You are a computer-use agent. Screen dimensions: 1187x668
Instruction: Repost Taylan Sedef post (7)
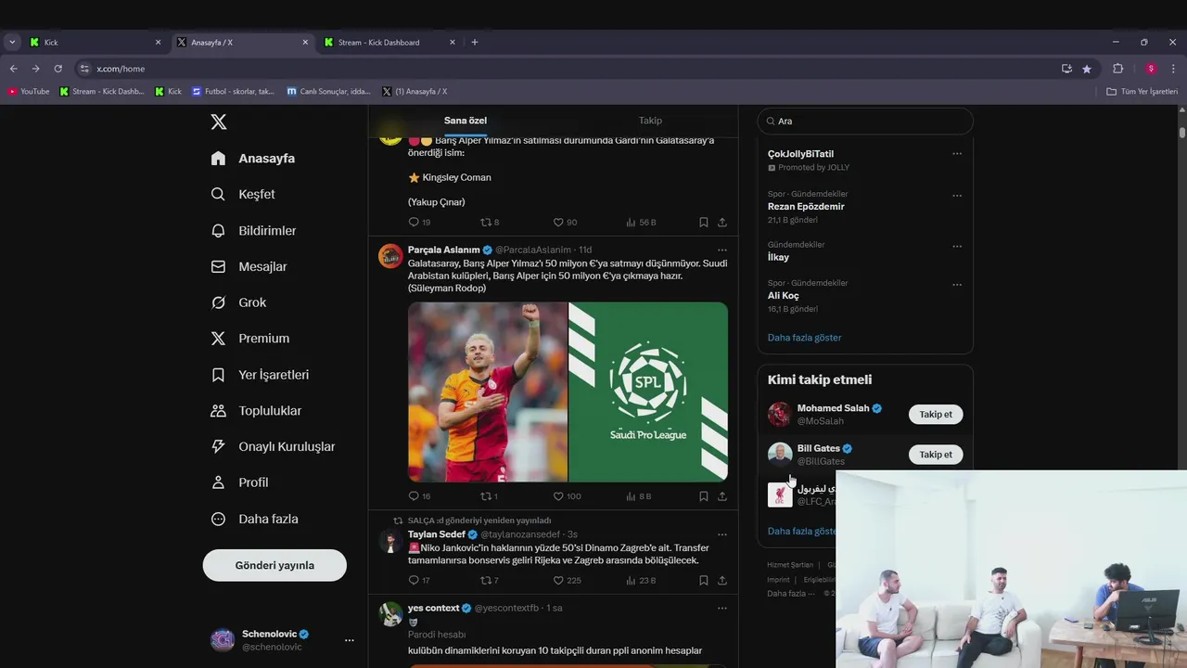[x=489, y=581]
